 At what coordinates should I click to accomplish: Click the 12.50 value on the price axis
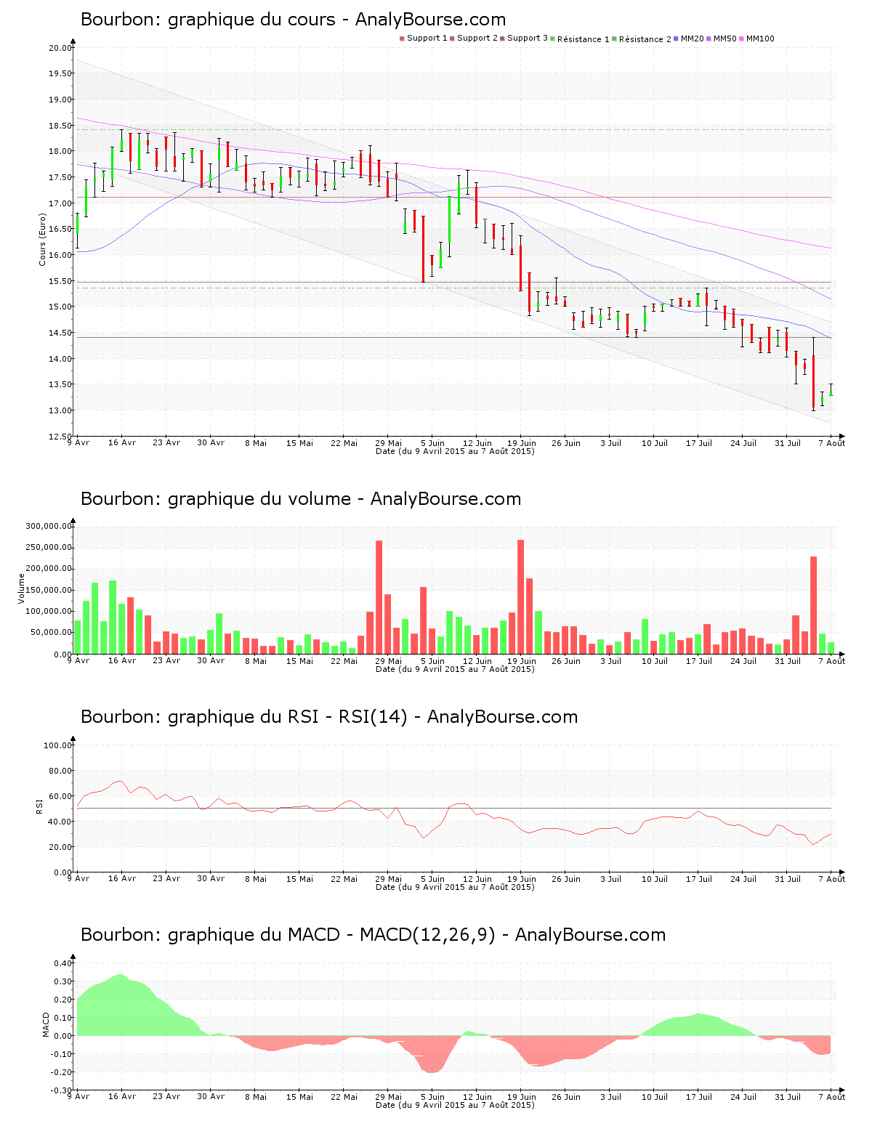[x=60, y=437]
